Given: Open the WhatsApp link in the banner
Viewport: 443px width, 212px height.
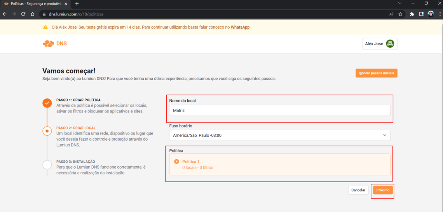Looking at the screenshot, I should pos(240,28).
